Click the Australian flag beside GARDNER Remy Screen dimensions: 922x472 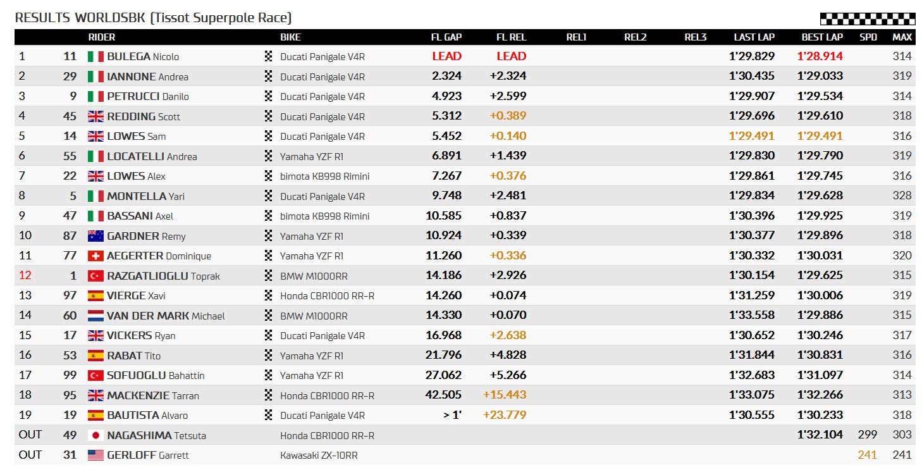(95, 236)
